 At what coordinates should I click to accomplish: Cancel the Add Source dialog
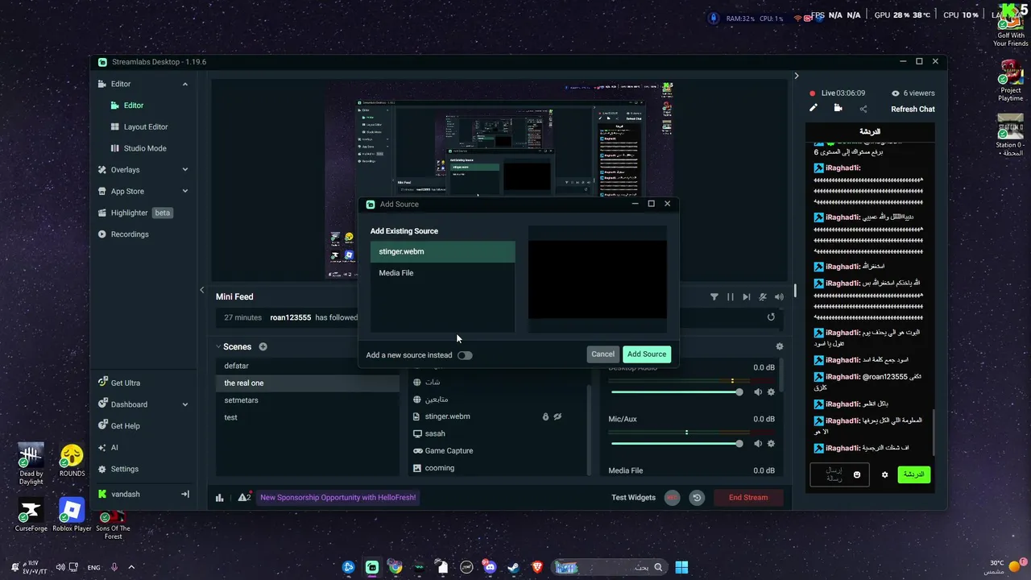pos(602,354)
